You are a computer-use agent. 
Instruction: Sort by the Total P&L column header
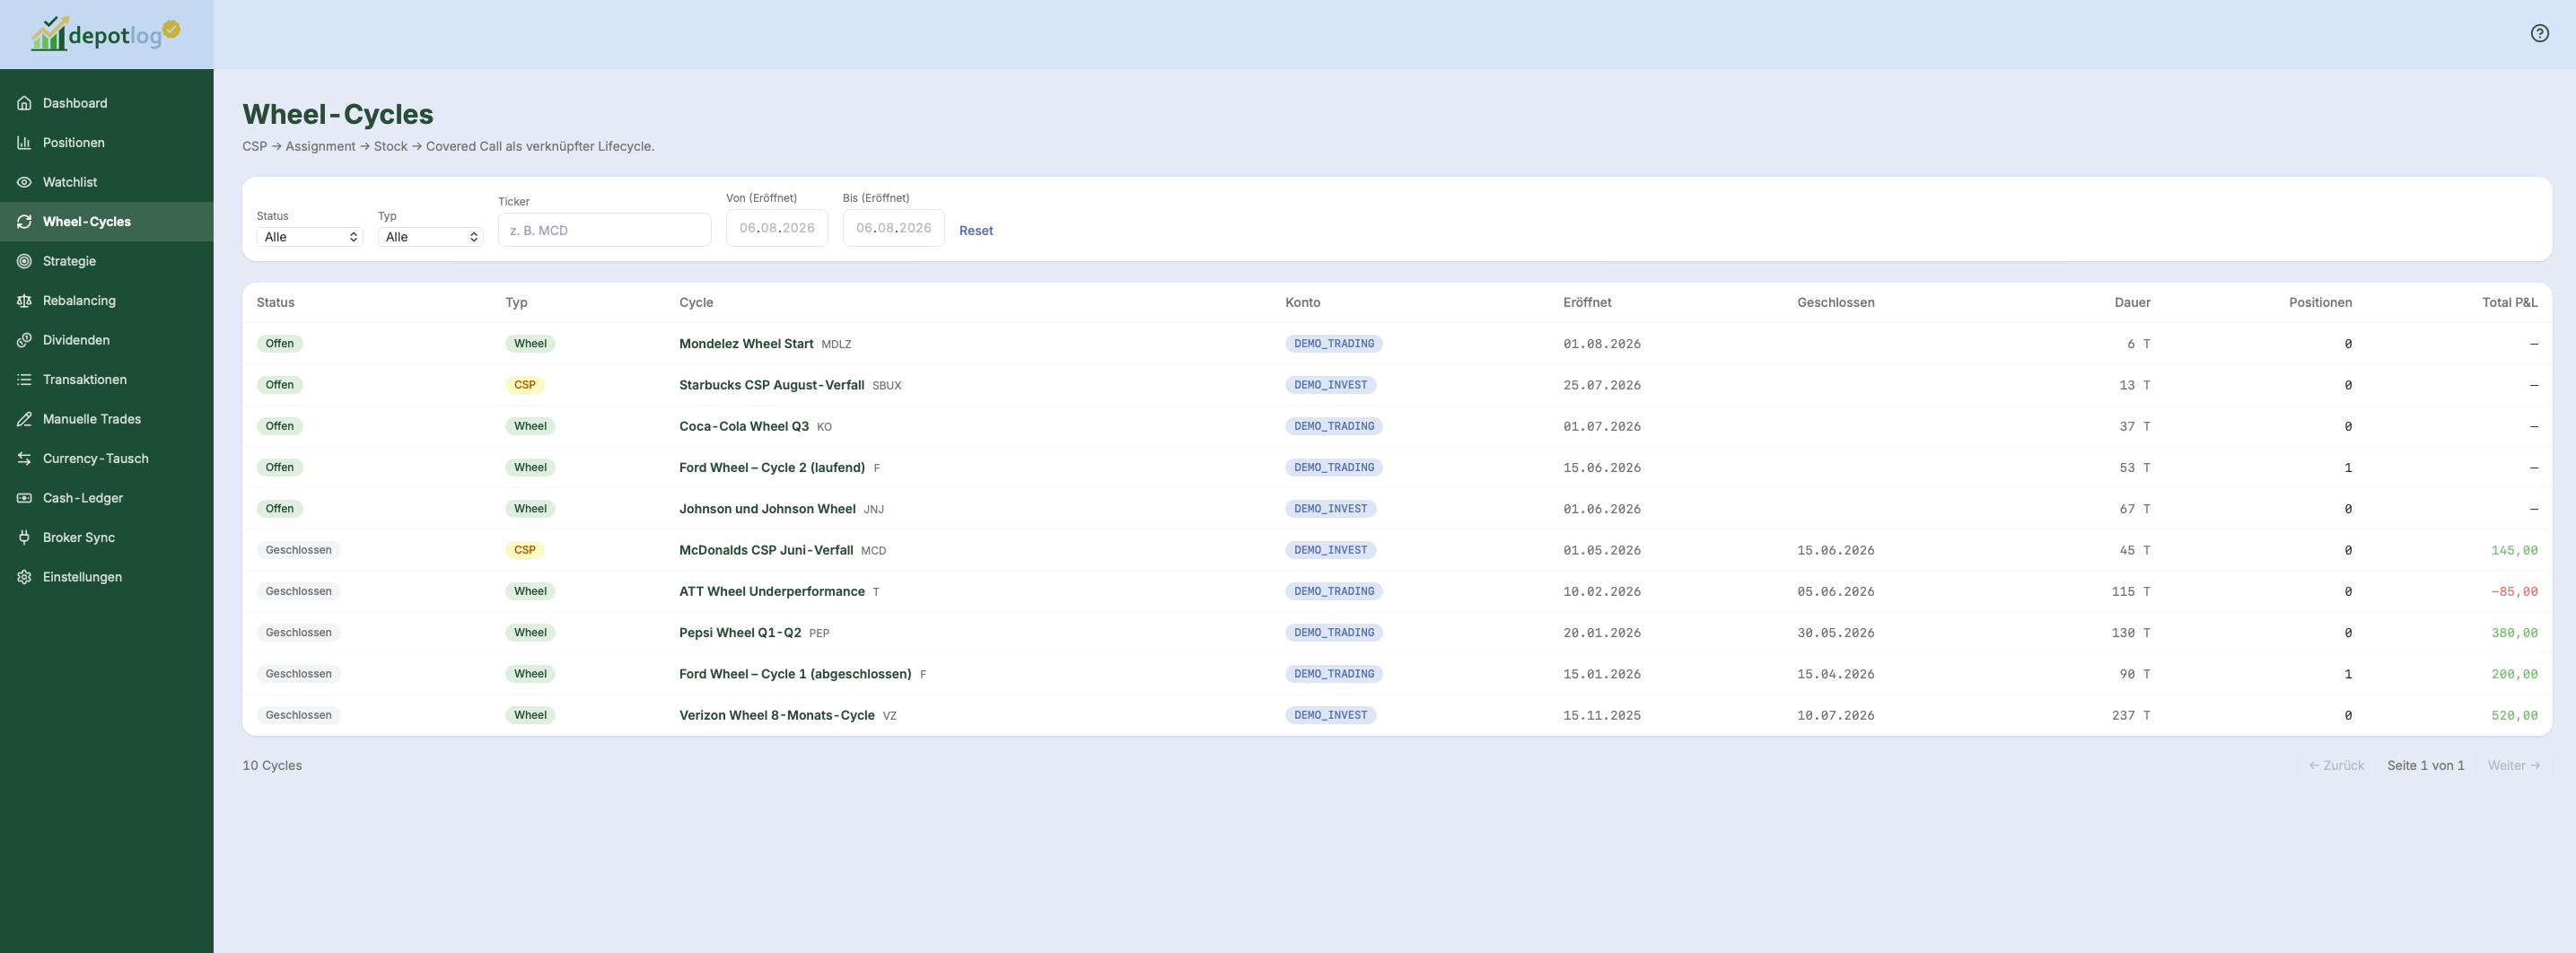point(2509,302)
